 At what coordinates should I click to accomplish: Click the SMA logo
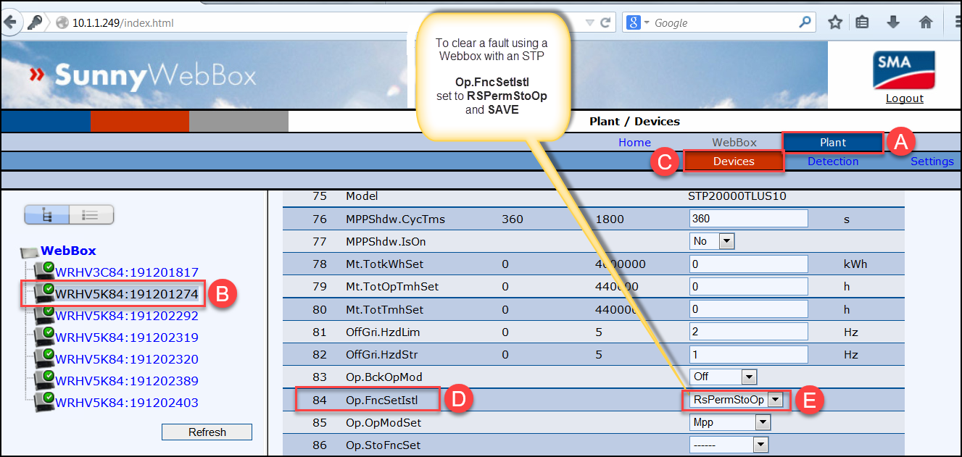point(903,70)
